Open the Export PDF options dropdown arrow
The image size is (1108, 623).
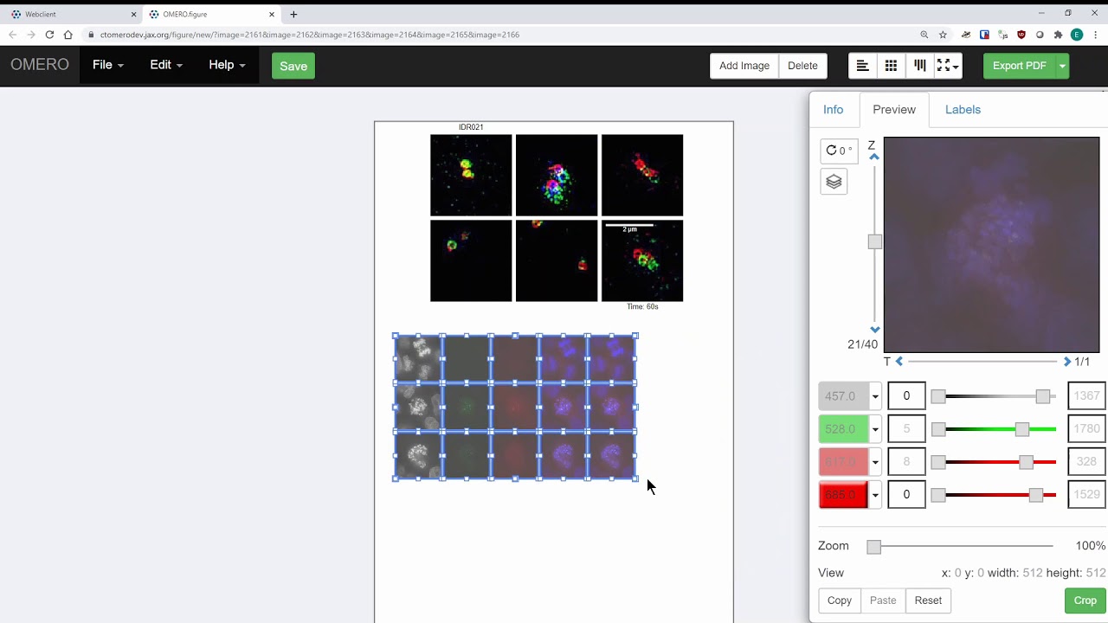pos(1062,66)
